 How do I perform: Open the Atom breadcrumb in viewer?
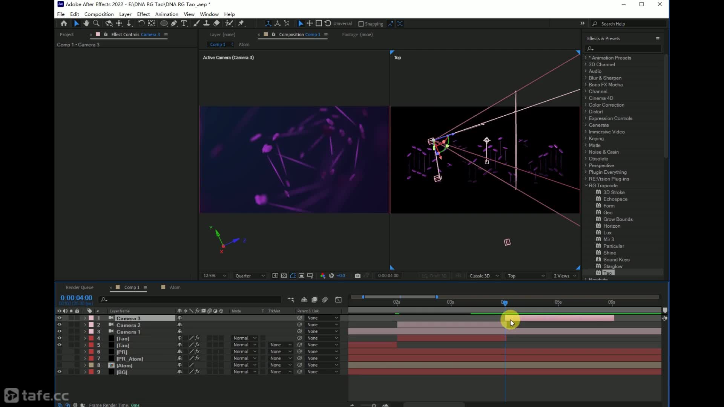(244, 44)
